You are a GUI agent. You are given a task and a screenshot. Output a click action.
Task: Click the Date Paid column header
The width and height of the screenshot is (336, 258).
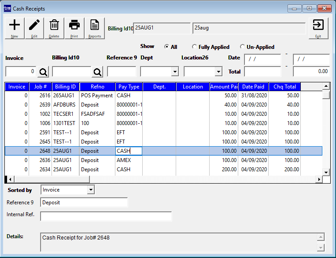(x=253, y=87)
